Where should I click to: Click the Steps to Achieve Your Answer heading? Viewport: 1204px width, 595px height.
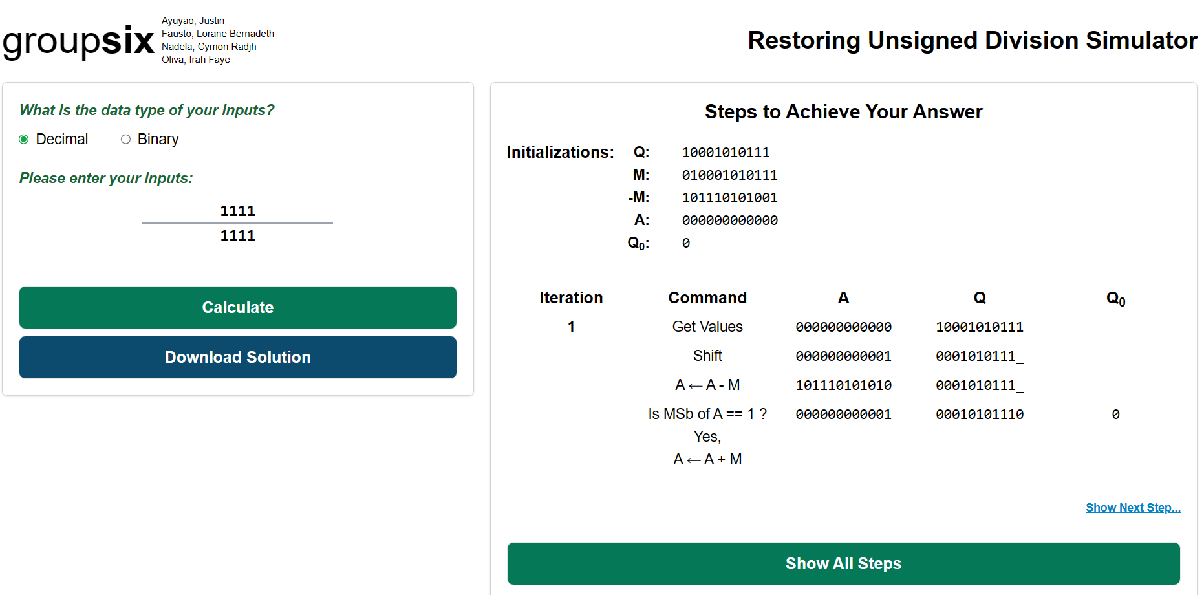(x=843, y=112)
